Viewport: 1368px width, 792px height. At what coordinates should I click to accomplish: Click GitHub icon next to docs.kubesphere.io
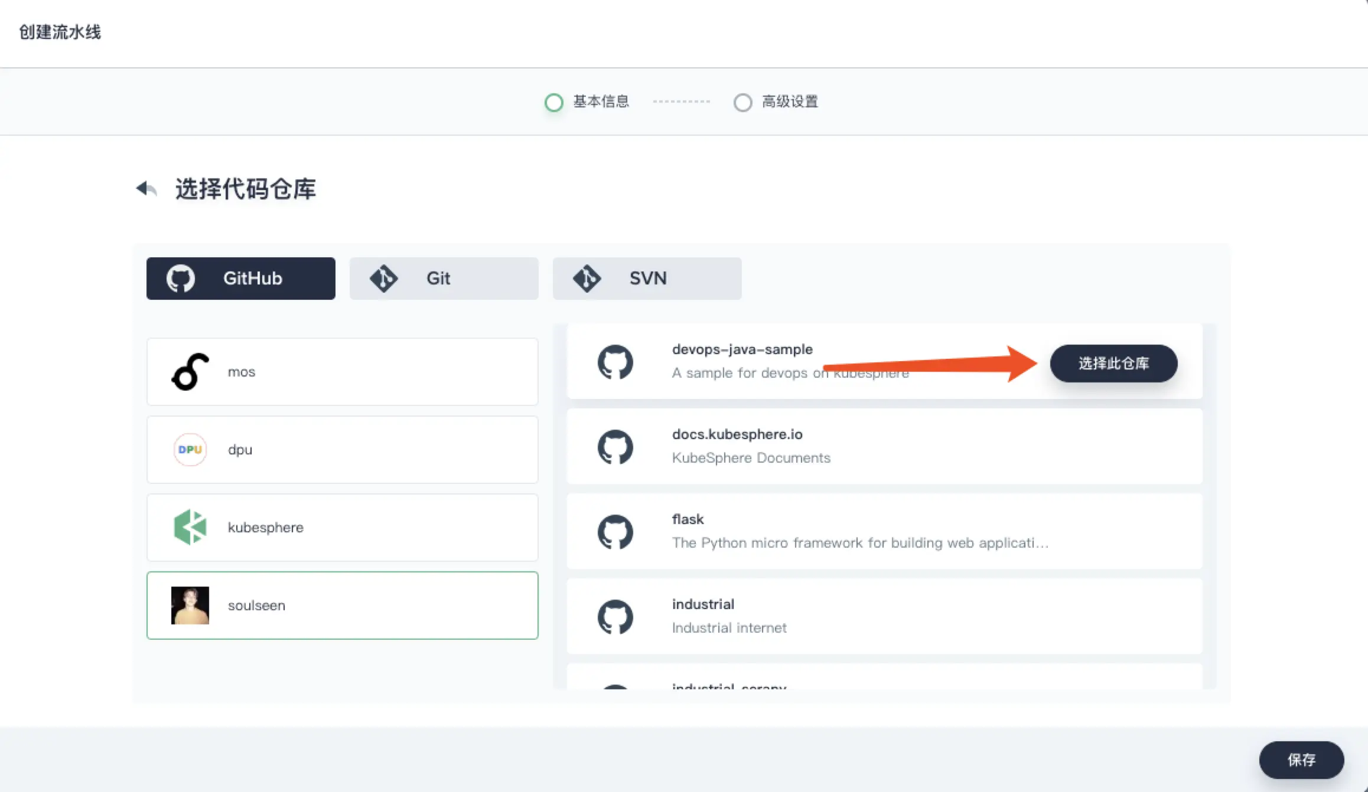615,447
